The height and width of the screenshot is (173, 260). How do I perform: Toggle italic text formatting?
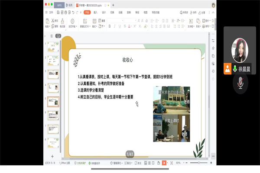click(115, 26)
